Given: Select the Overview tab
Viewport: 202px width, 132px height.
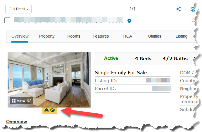Looking at the screenshot, I should point(20,36).
